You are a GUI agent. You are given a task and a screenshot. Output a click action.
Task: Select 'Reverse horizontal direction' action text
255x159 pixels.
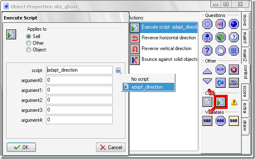[169, 38]
